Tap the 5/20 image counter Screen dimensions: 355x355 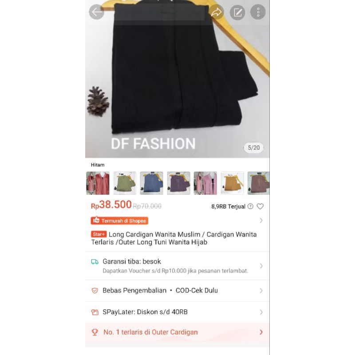coord(253,148)
